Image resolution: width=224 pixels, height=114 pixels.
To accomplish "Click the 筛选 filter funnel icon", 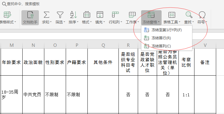I will pyautogui.click(x=60, y=15).
